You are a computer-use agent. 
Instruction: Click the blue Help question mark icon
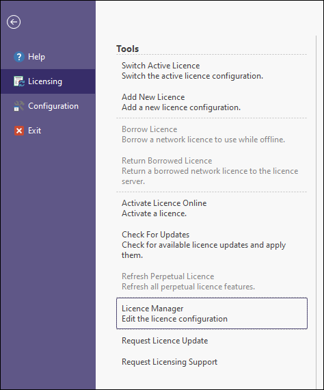(19, 57)
